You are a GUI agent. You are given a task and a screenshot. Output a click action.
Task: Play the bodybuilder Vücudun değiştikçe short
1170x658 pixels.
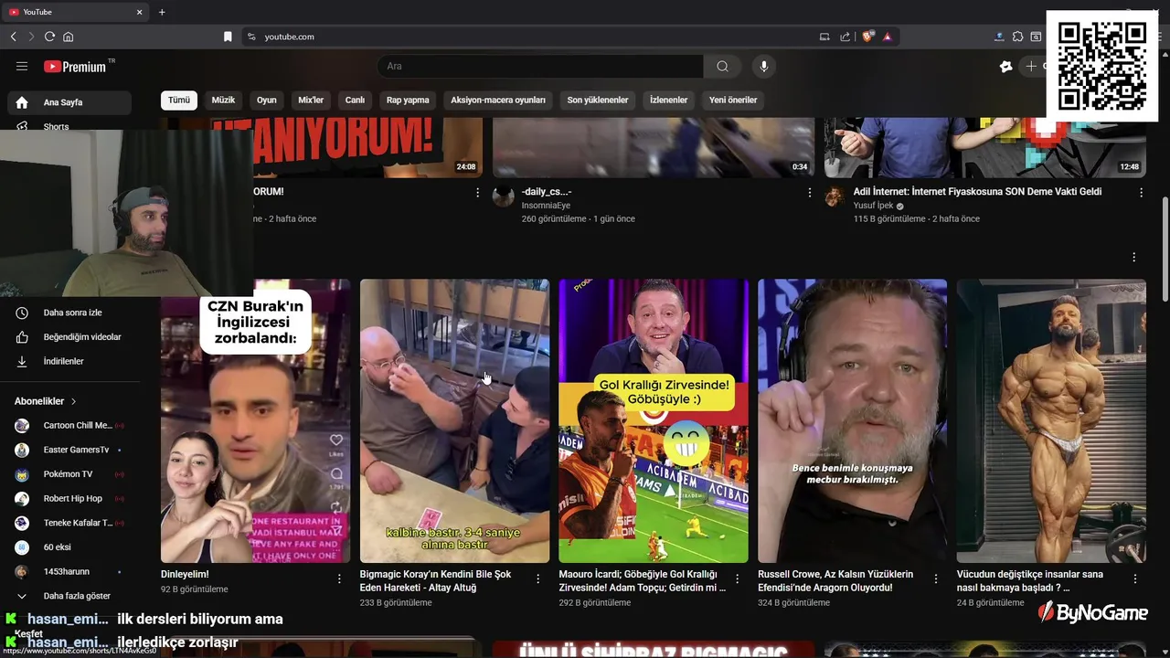[1051, 420]
